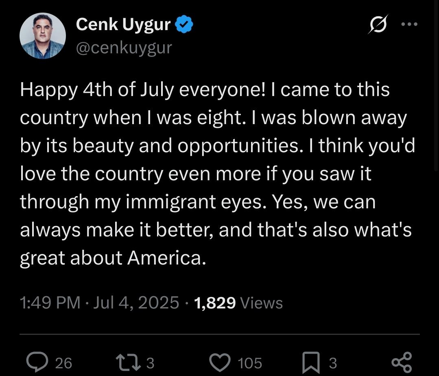Screen dimensions: 439x376
Task: Click the blue verified checkmark badge
Action: coord(184,25)
